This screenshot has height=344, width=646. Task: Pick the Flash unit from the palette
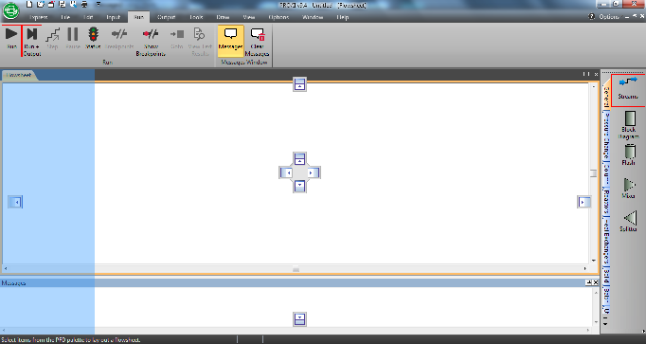[628, 154]
